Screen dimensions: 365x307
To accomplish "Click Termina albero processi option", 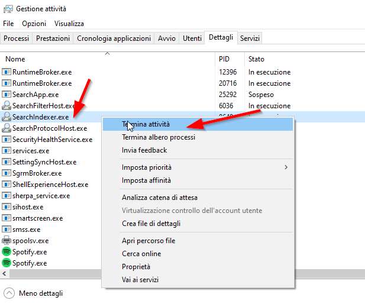I will point(159,137).
